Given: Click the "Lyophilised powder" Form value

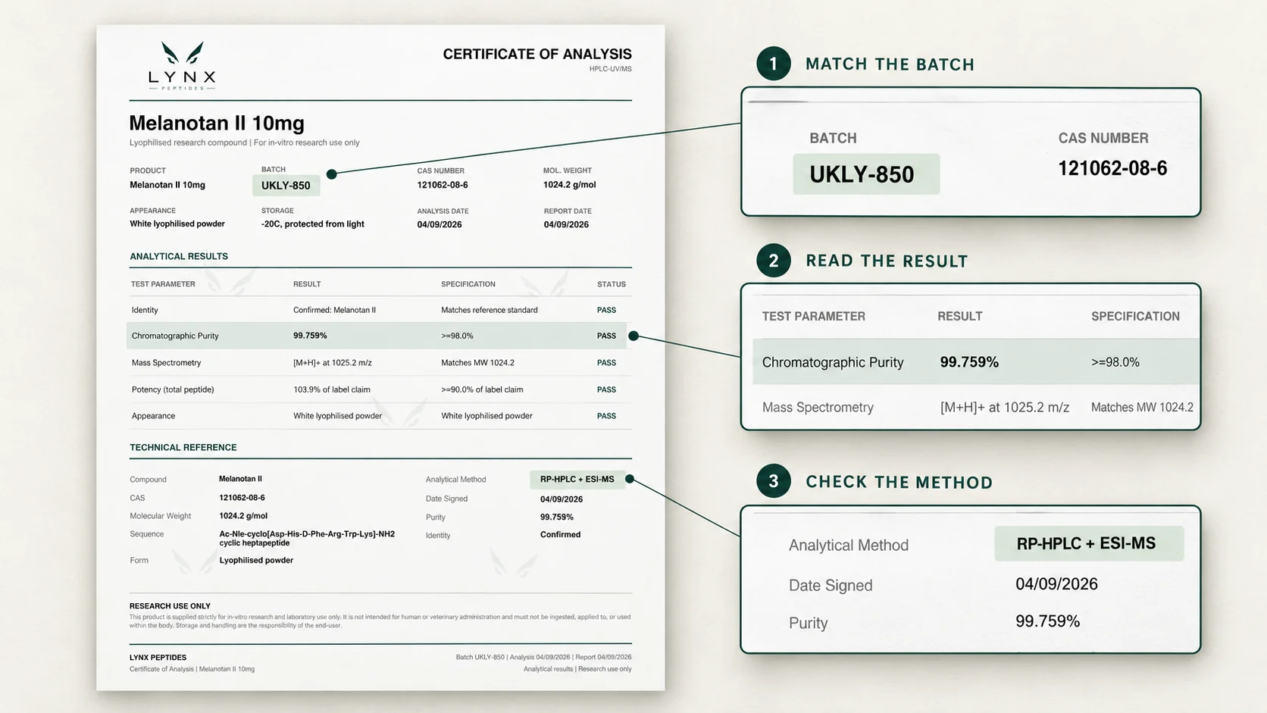Looking at the screenshot, I should (x=256, y=561).
